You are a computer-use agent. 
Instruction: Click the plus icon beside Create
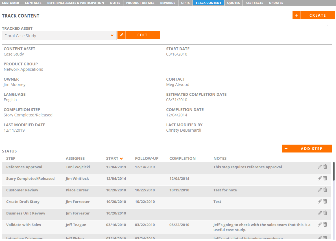pyautogui.click(x=296, y=15)
